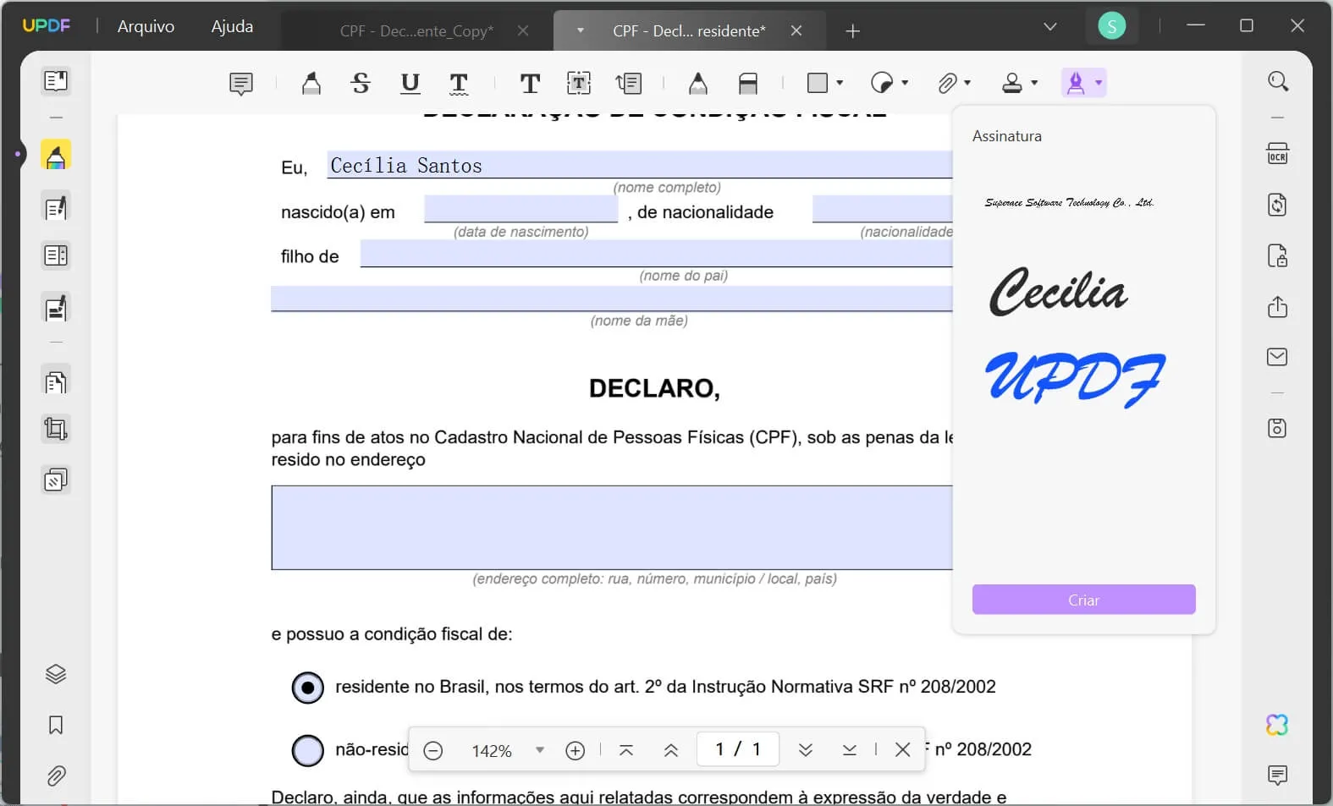Open the Edit PDF mode in left sidebar
1333x806 pixels.
point(56,208)
